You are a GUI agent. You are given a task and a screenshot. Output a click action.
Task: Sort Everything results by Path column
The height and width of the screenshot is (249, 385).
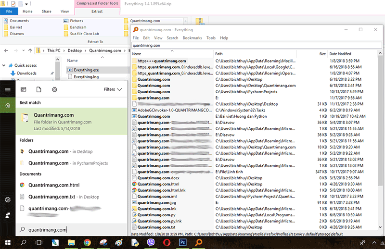pos(255,54)
